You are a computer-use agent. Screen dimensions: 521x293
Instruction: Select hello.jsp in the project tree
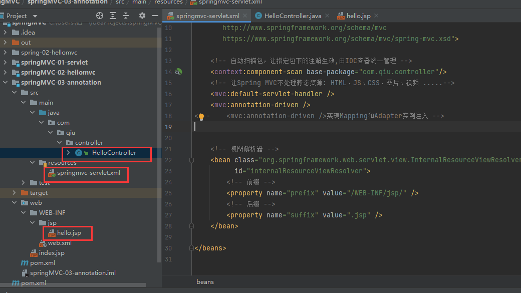coord(69,232)
